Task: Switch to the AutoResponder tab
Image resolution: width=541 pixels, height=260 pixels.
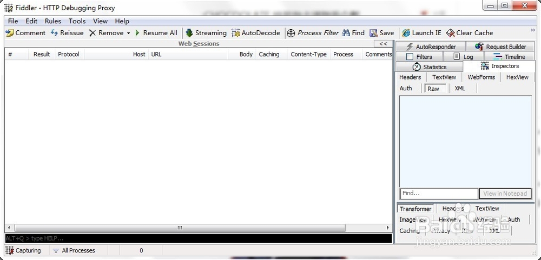Action: point(431,46)
